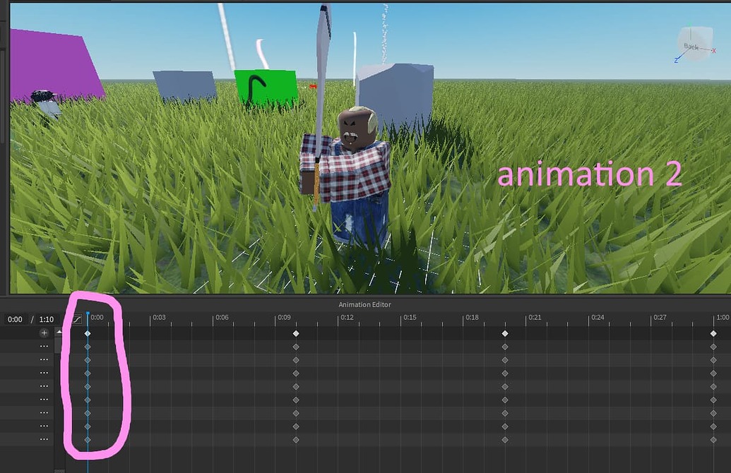Open the options menu for the first track
The height and width of the screenshot is (473, 731).
[x=43, y=347]
